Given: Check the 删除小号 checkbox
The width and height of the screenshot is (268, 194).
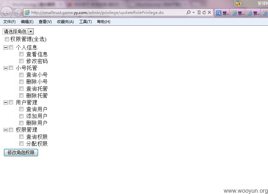Looking at the screenshot, I should click(x=21, y=82).
